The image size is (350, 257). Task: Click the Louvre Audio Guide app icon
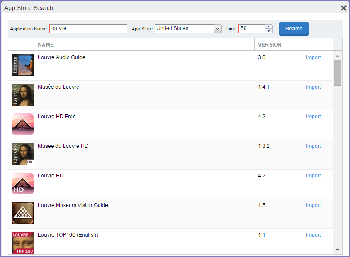(23, 65)
